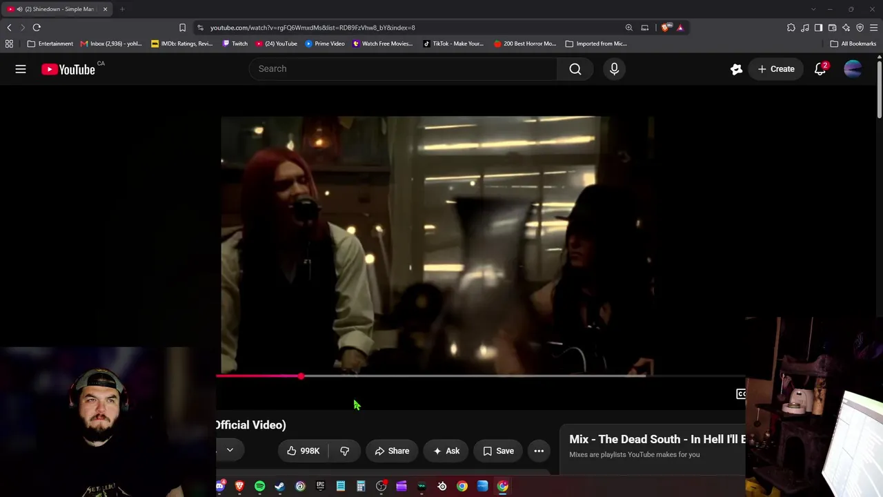Click the red playhead scrubber dot
883x497 pixels.
[301, 376]
